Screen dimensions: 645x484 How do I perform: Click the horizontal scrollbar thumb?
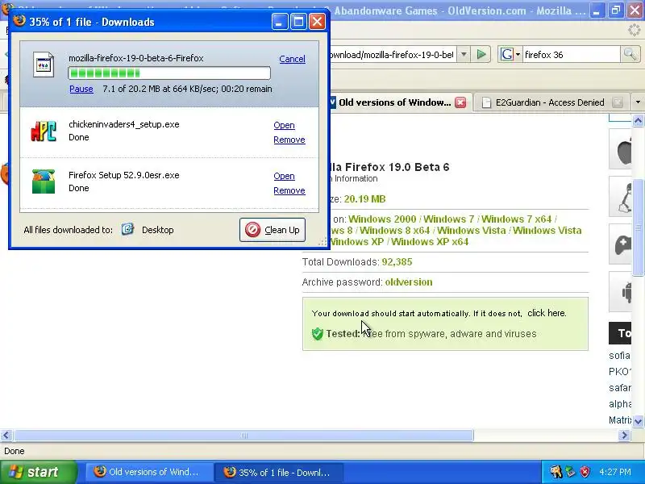[x=244, y=435]
